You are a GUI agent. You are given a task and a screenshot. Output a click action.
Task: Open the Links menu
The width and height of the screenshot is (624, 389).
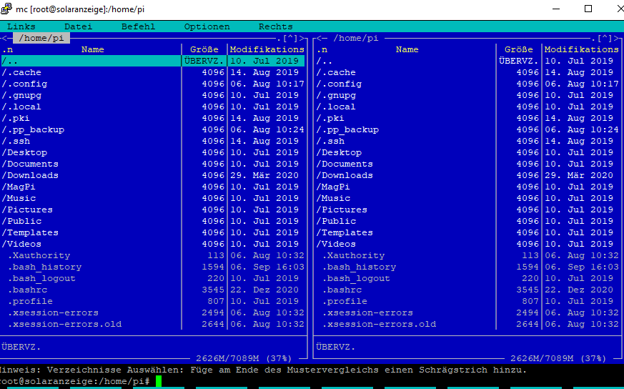pyautogui.click(x=21, y=26)
